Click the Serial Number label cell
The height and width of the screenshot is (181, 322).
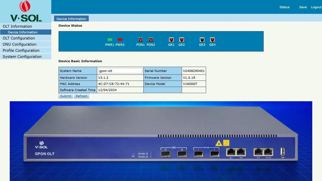[163, 71]
